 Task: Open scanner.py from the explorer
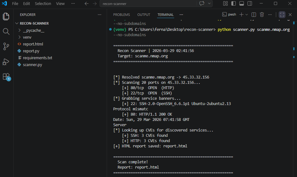(32, 65)
